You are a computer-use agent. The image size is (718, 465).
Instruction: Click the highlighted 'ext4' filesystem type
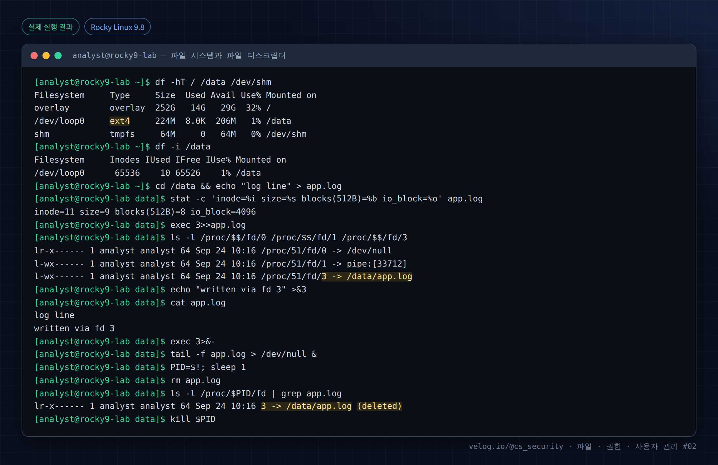click(x=120, y=121)
